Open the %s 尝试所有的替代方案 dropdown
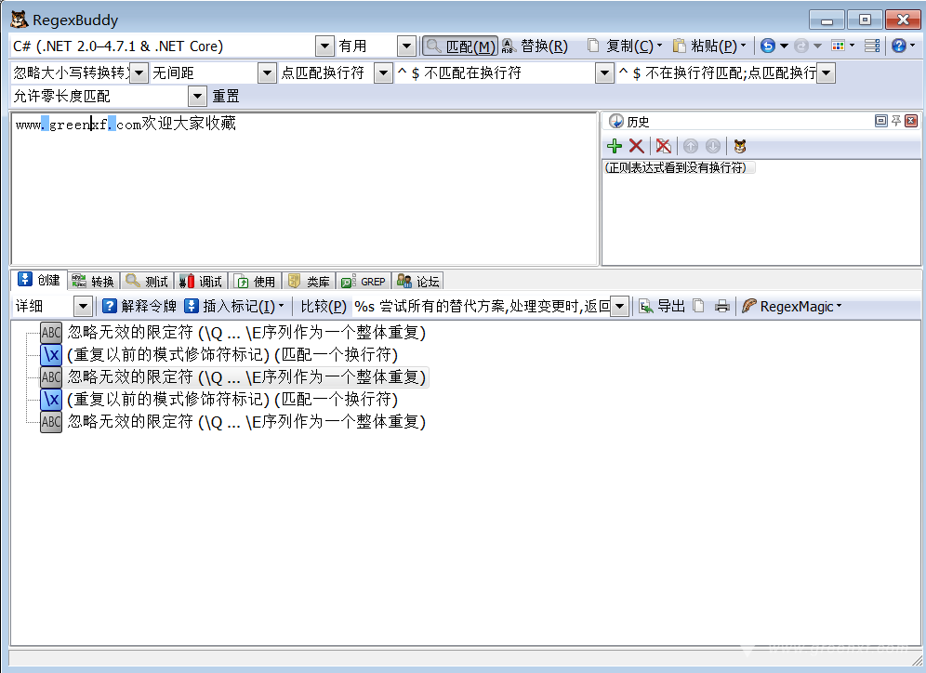926x673 pixels. point(619,306)
